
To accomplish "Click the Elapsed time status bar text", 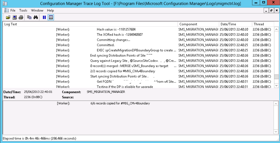I will pyautogui.click(x=39, y=138).
